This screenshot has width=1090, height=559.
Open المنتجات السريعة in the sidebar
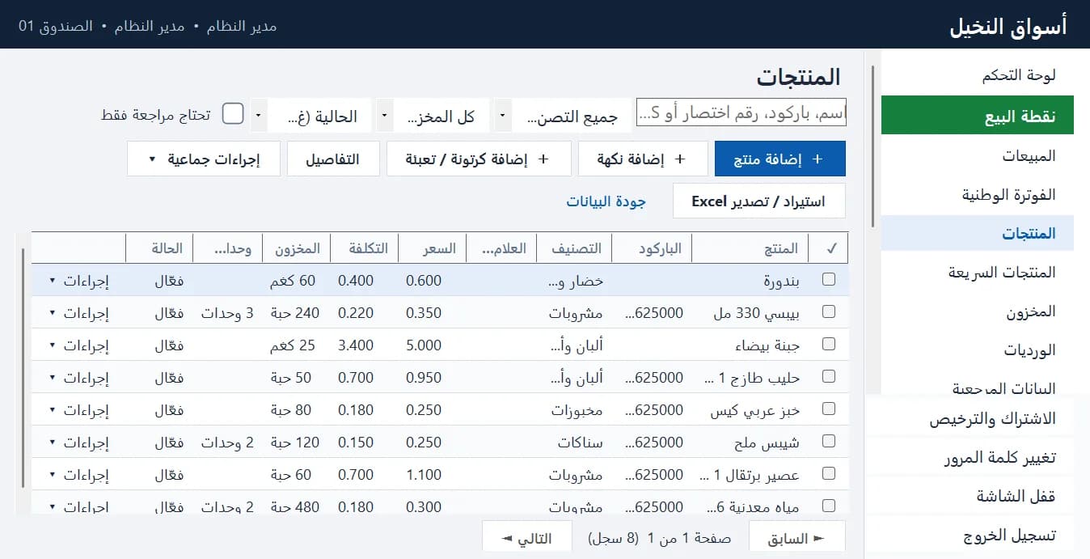[x=978, y=272]
